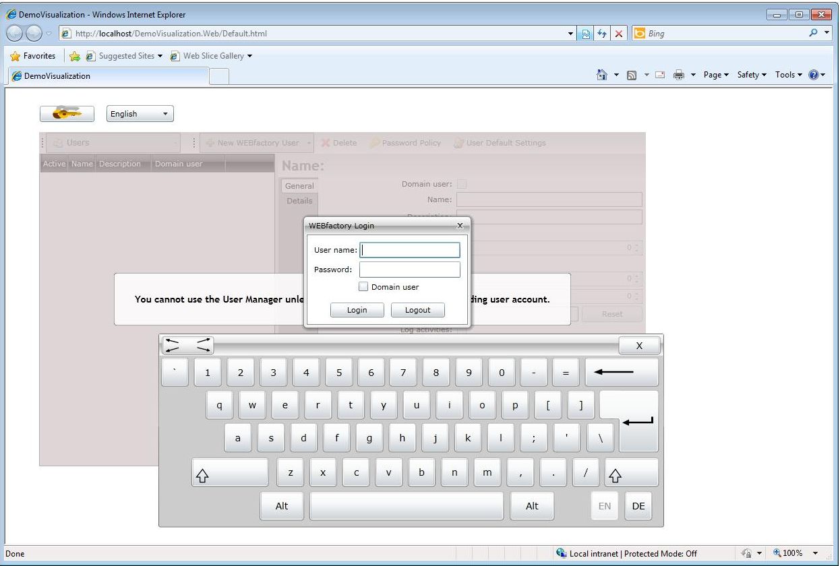Open the Page menu dropdown
Screen dimensions: 840x566
point(715,75)
